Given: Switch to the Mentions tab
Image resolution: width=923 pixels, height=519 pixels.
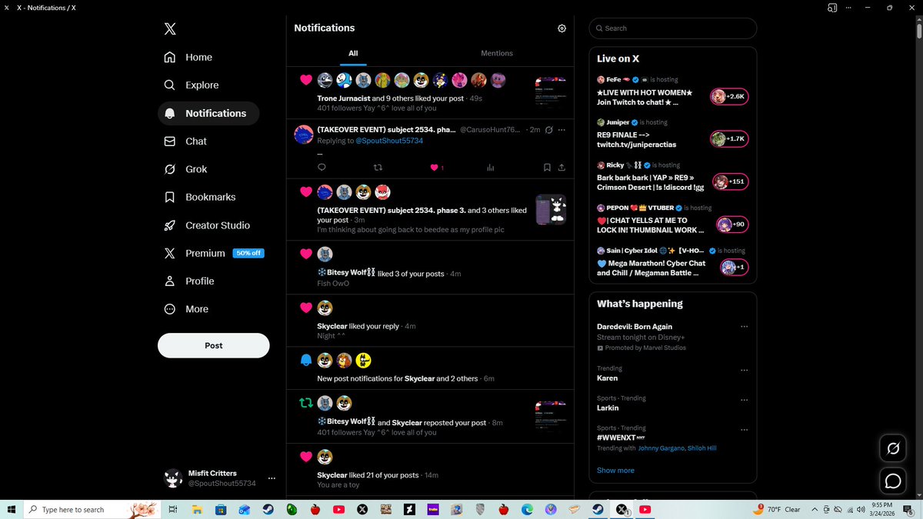Looking at the screenshot, I should coord(497,53).
